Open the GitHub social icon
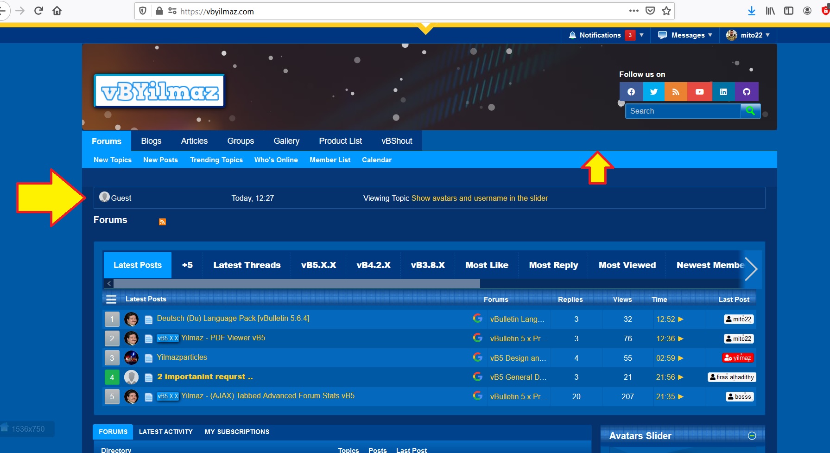This screenshot has width=830, height=453. pyautogui.click(x=747, y=92)
